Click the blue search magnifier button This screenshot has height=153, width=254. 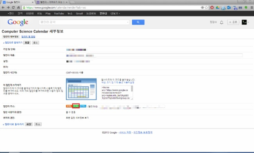click(138, 22)
